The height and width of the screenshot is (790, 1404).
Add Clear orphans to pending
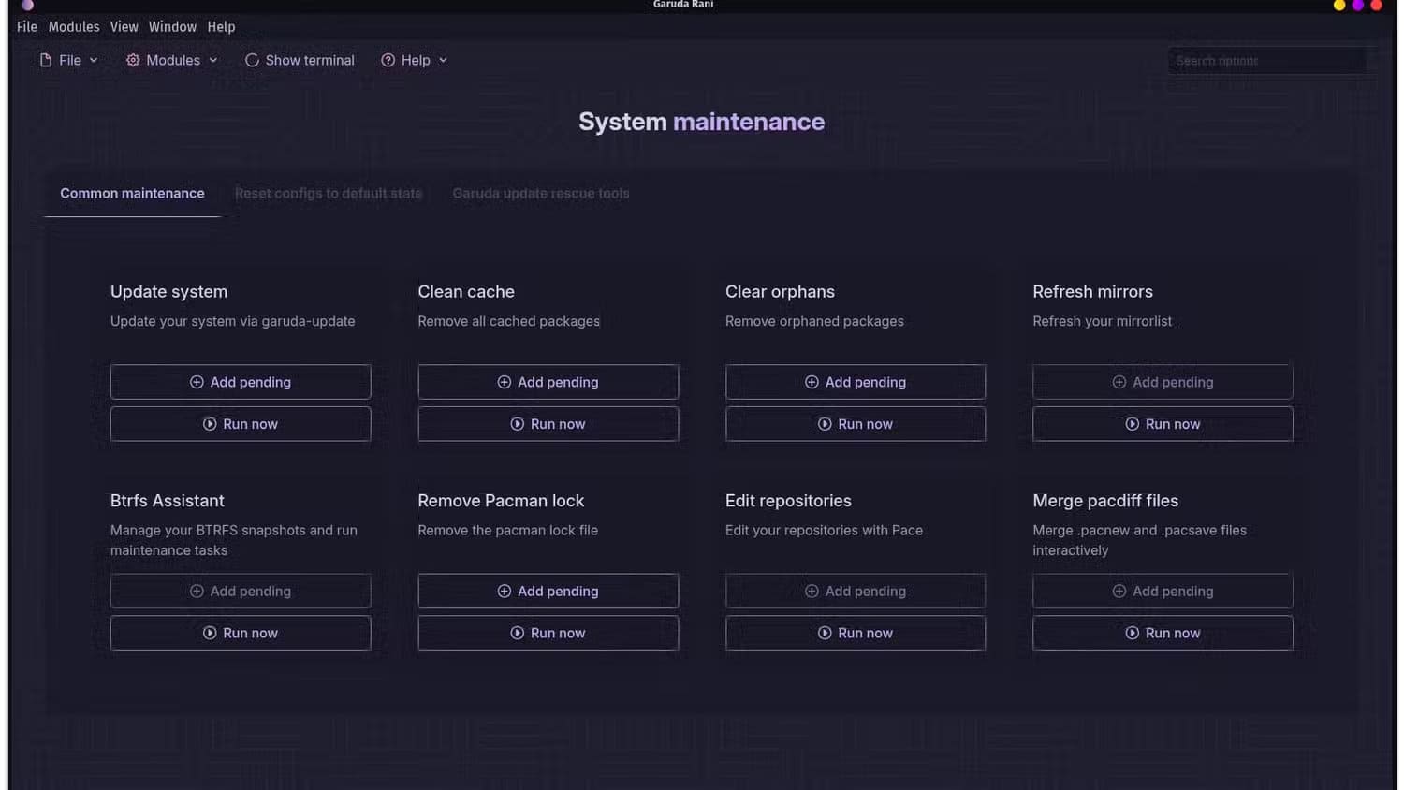[856, 382]
